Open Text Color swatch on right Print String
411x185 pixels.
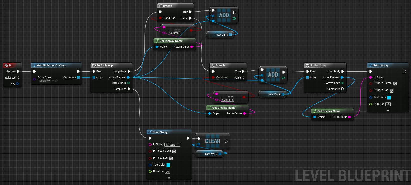[x=389, y=98]
